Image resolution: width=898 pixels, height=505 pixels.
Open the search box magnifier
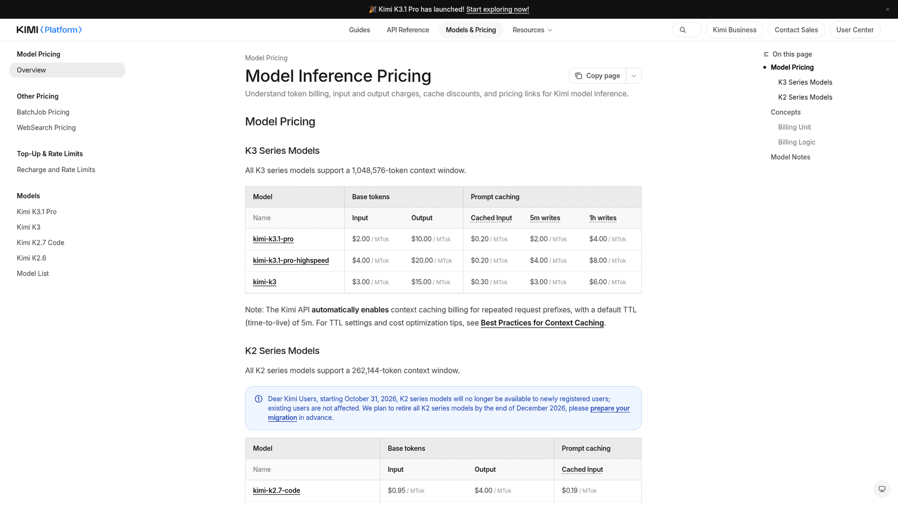click(x=683, y=30)
